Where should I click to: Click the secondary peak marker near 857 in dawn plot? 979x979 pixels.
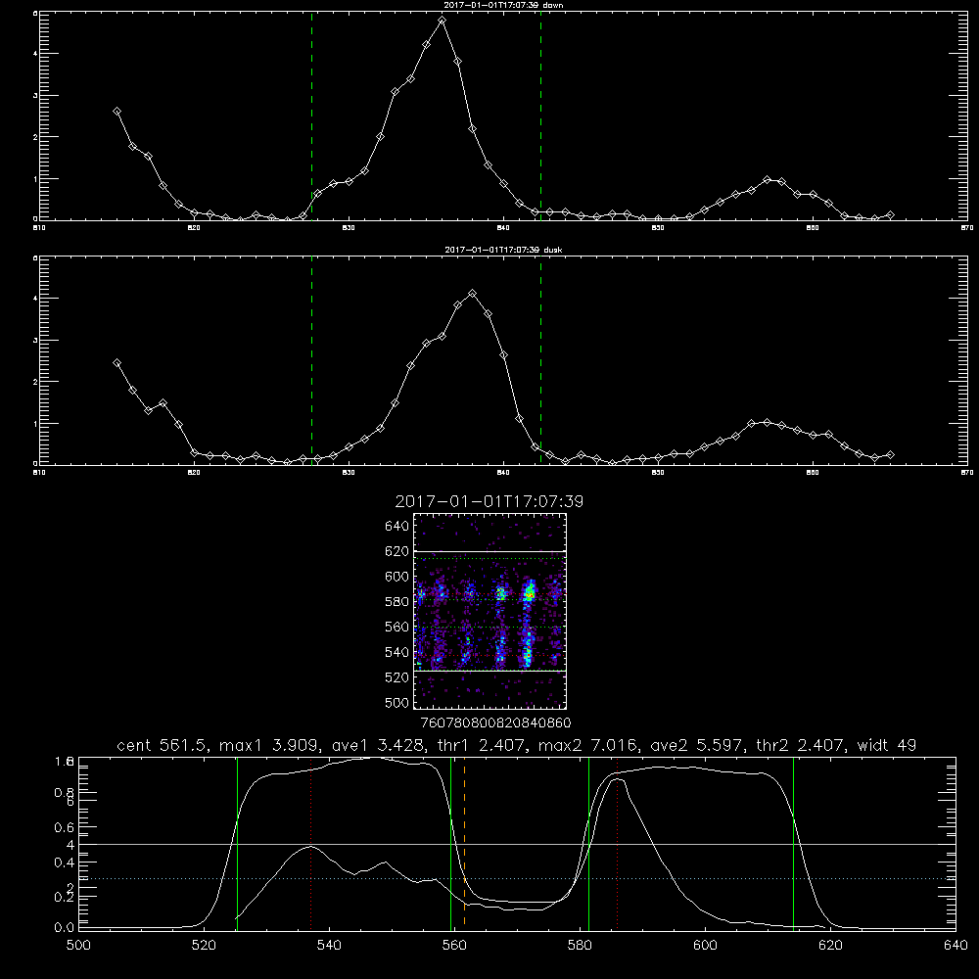point(768,180)
